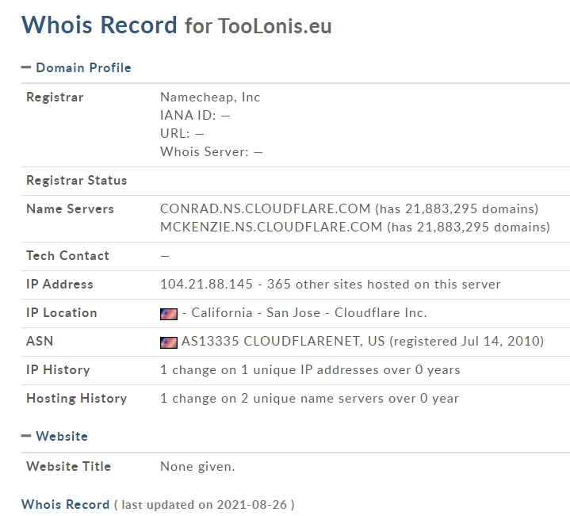This screenshot has height=516, width=570.
Task: Click the IANA ID line
Action: coord(195,115)
